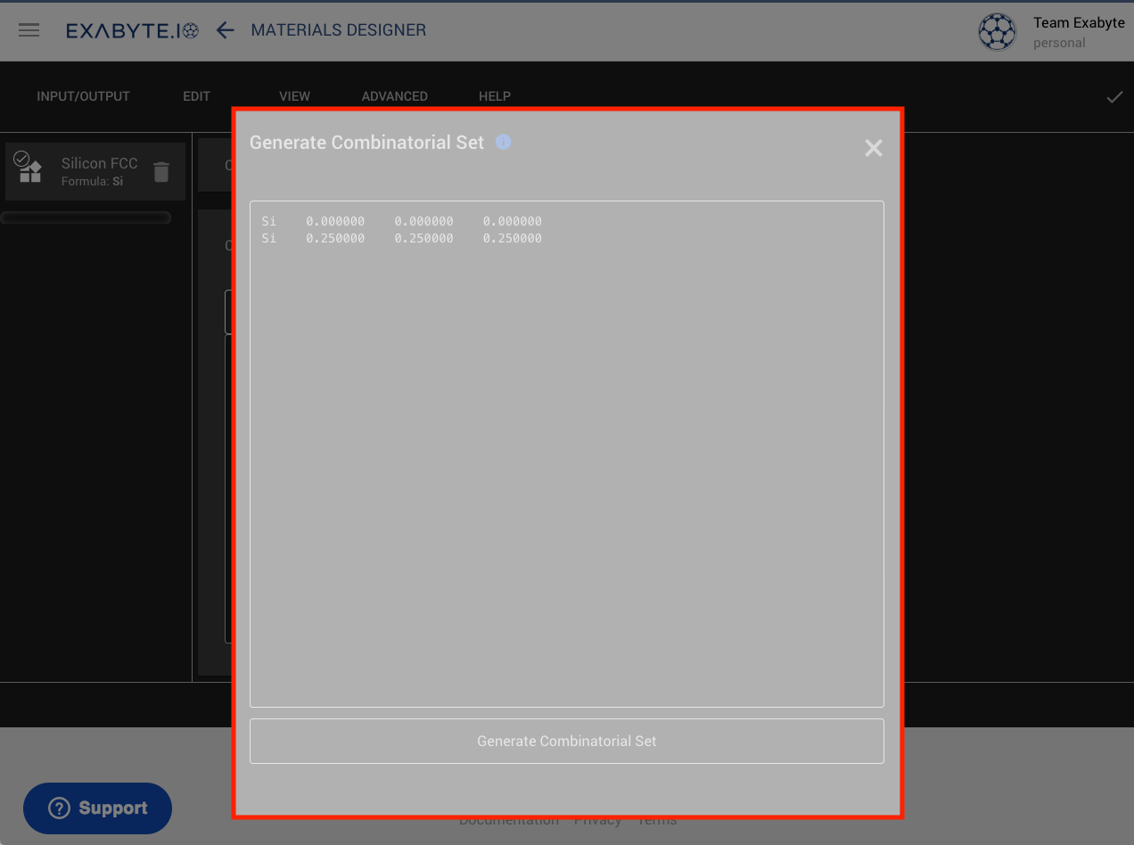Click the Team Exabyte account name
1134x845 pixels.
tap(1078, 23)
